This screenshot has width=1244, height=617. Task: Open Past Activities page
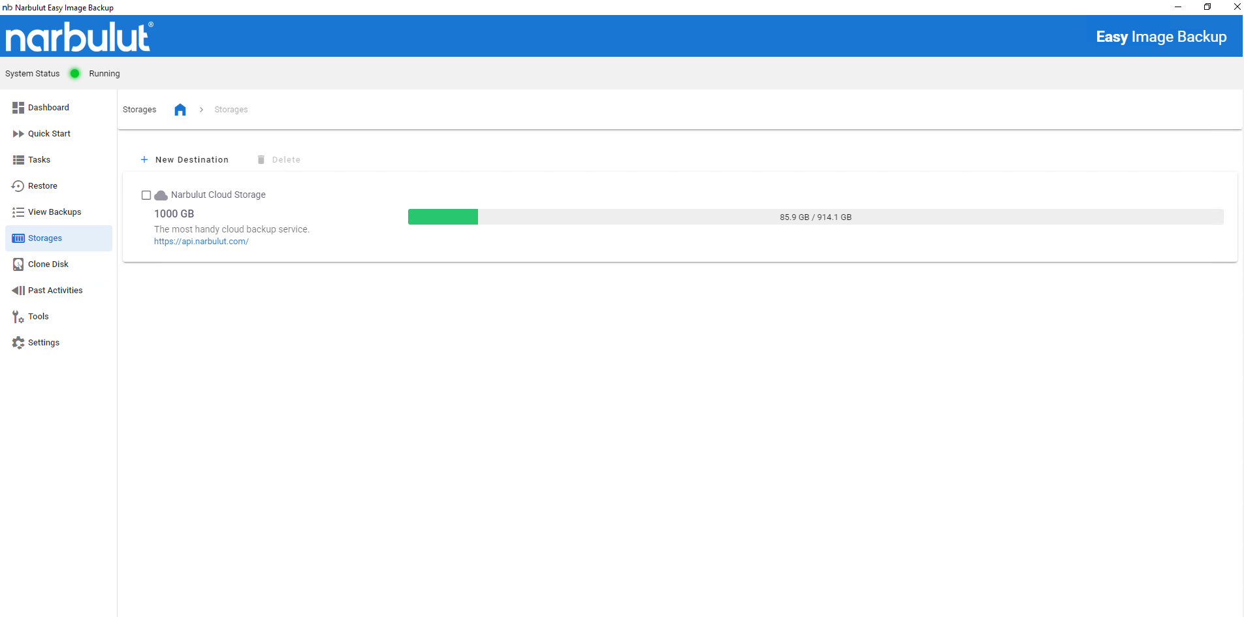tap(55, 291)
